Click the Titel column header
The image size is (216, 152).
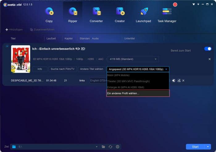(x=13, y=38)
